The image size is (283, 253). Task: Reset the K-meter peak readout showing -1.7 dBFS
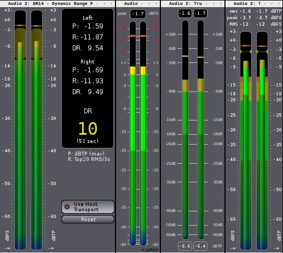click(138, 14)
